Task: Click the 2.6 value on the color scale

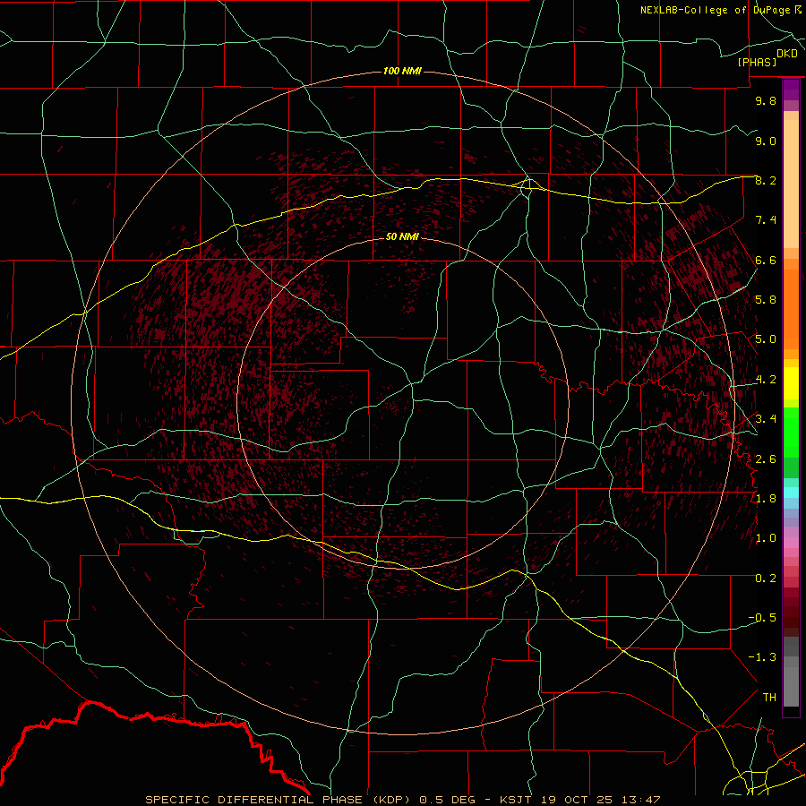Action: coord(766,459)
